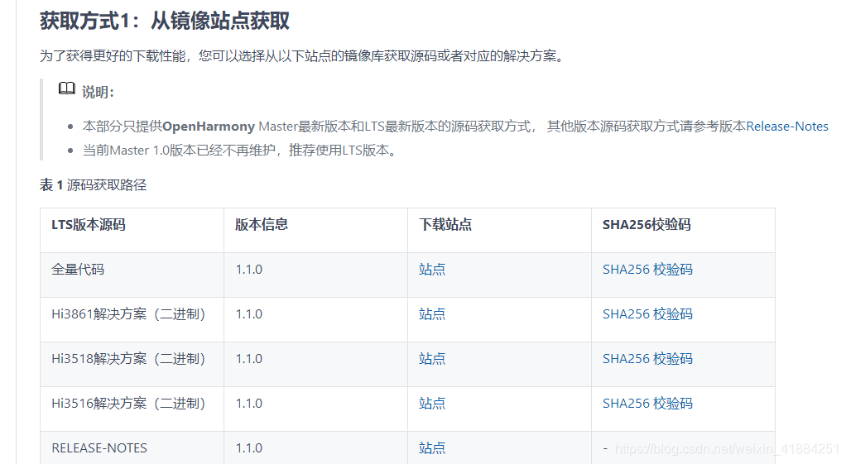Click the paragraph starting 为了获得更好的下载性能
The image size is (846, 464).
point(303,56)
